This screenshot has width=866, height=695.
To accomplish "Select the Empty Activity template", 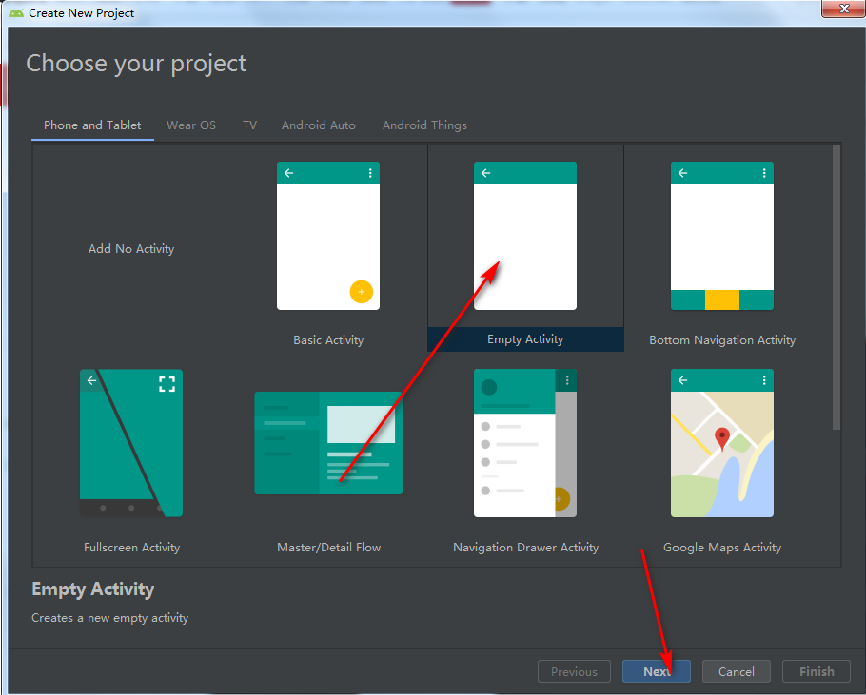I will pos(524,236).
